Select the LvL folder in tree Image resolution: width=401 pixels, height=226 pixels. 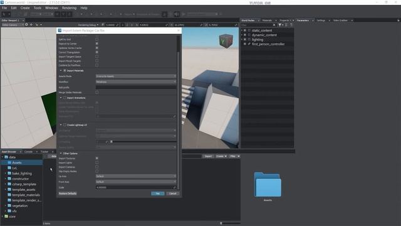click(x=14, y=168)
